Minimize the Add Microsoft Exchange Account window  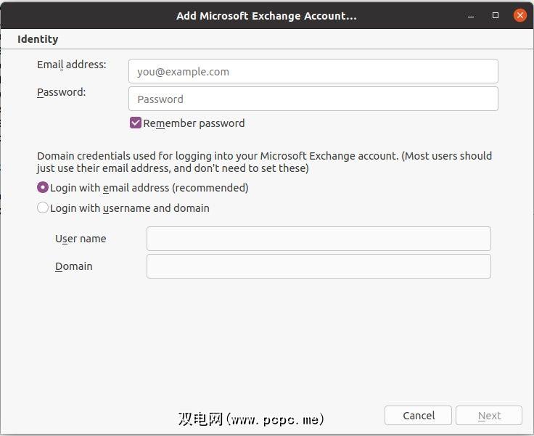click(x=471, y=16)
